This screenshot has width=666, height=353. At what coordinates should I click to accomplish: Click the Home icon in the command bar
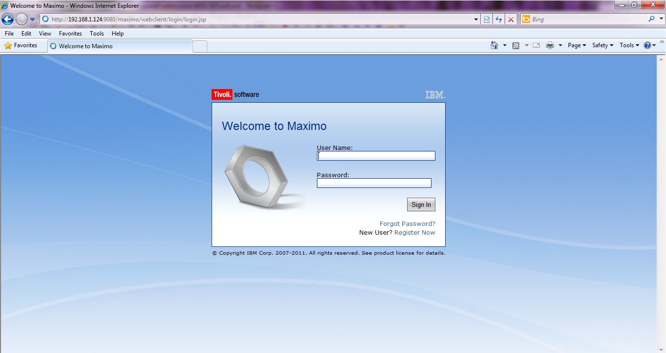pyautogui.click(x=495, y=45)
